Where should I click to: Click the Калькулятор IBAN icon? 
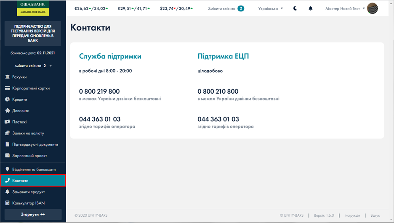(7, 203)
